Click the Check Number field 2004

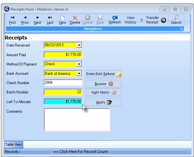click(x=63, y=83)
